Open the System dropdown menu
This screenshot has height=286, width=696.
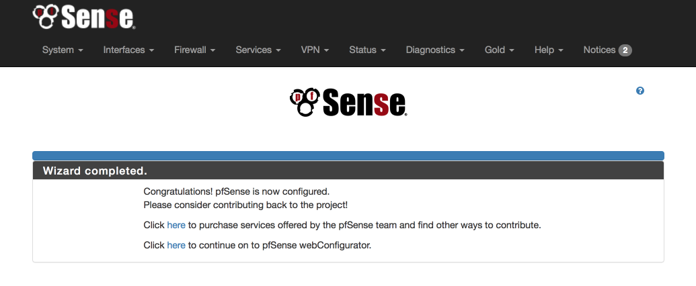63,50
